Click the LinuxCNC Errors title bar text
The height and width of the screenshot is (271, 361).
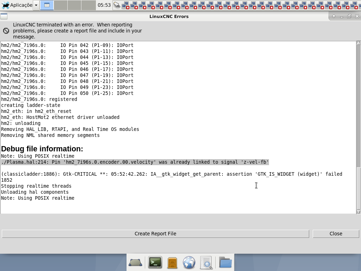click(169, 16)
